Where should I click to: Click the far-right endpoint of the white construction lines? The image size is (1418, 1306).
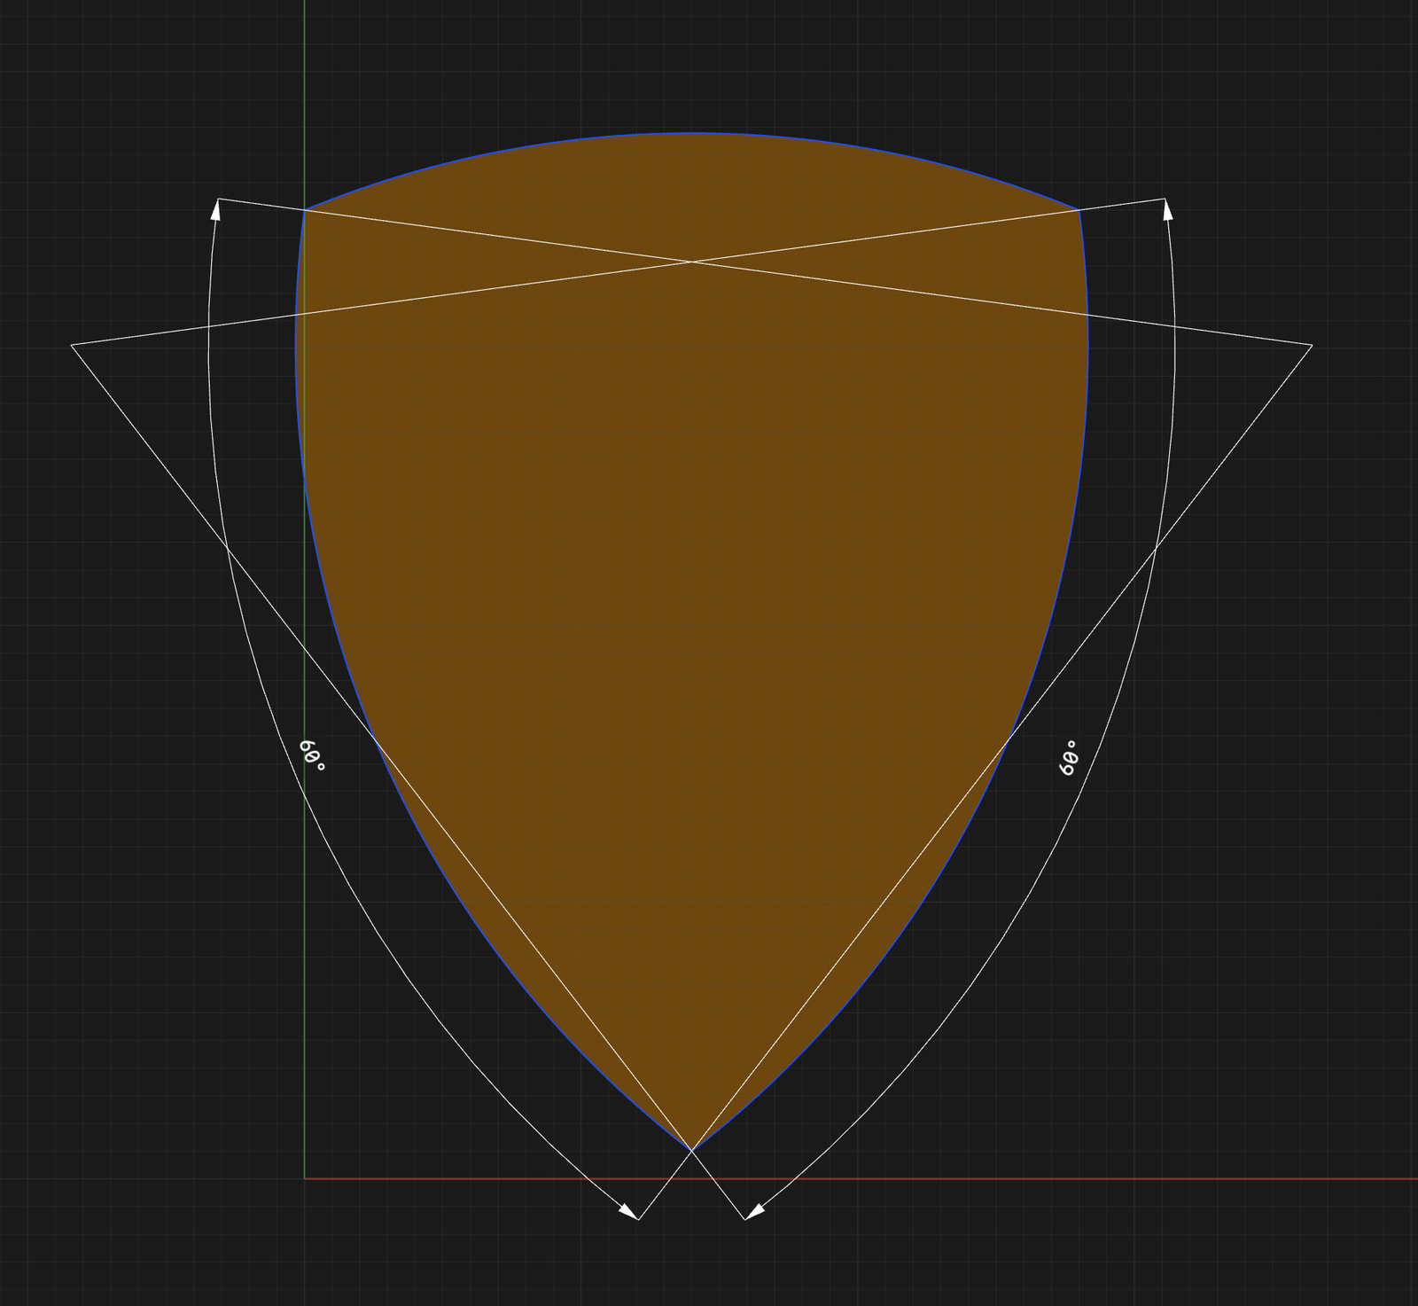1312,345
